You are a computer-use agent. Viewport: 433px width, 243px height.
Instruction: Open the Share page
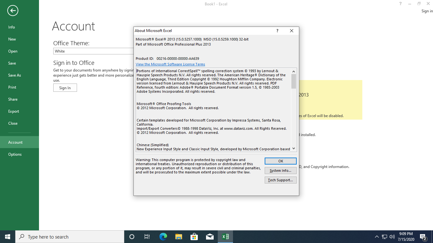[19, 99]
